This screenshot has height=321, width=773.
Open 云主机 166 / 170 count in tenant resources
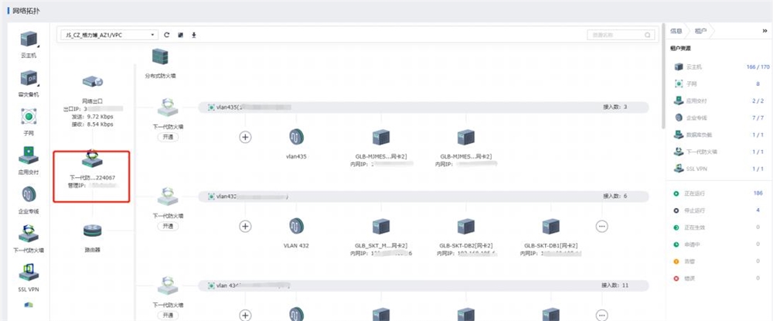[758, 67]
